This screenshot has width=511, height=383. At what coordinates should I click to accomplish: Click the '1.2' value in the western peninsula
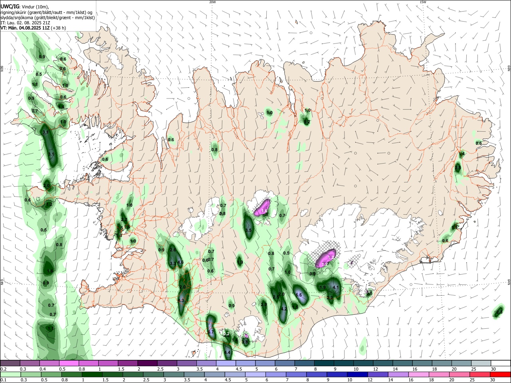click(49, 204)
